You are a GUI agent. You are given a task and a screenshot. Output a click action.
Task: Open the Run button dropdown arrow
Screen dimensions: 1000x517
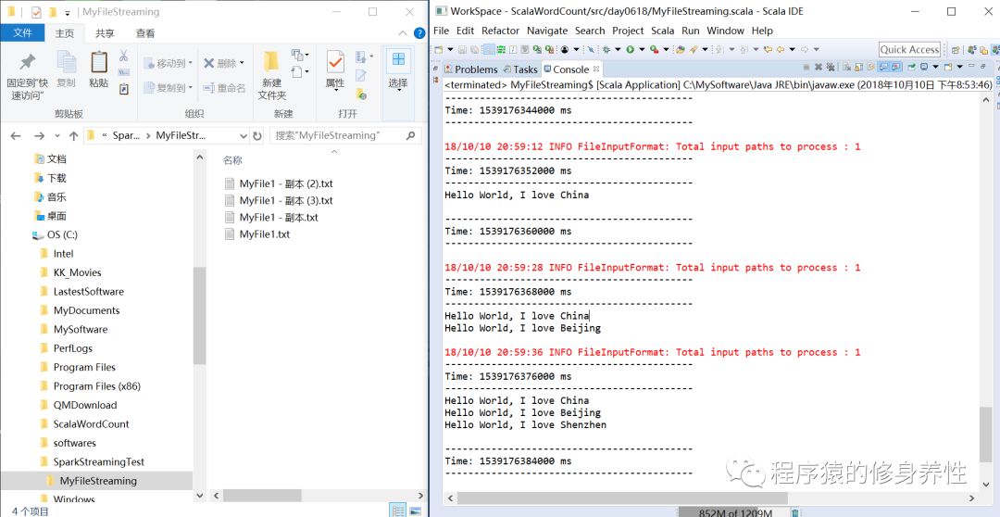pyautogui.click(x=642, y=49)
